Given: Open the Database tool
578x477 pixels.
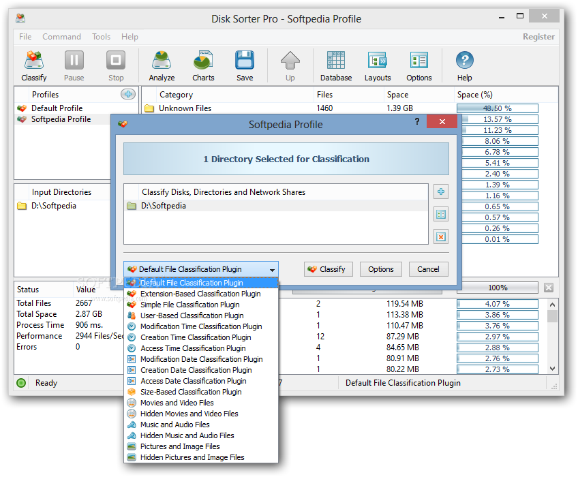Looking at the screenshot, I should pyautogui.click(x=336, y=66).
